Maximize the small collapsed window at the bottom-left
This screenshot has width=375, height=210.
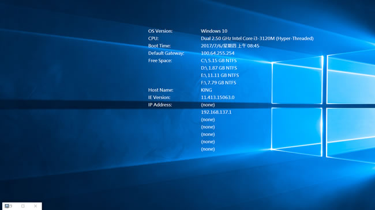(23, 206)
